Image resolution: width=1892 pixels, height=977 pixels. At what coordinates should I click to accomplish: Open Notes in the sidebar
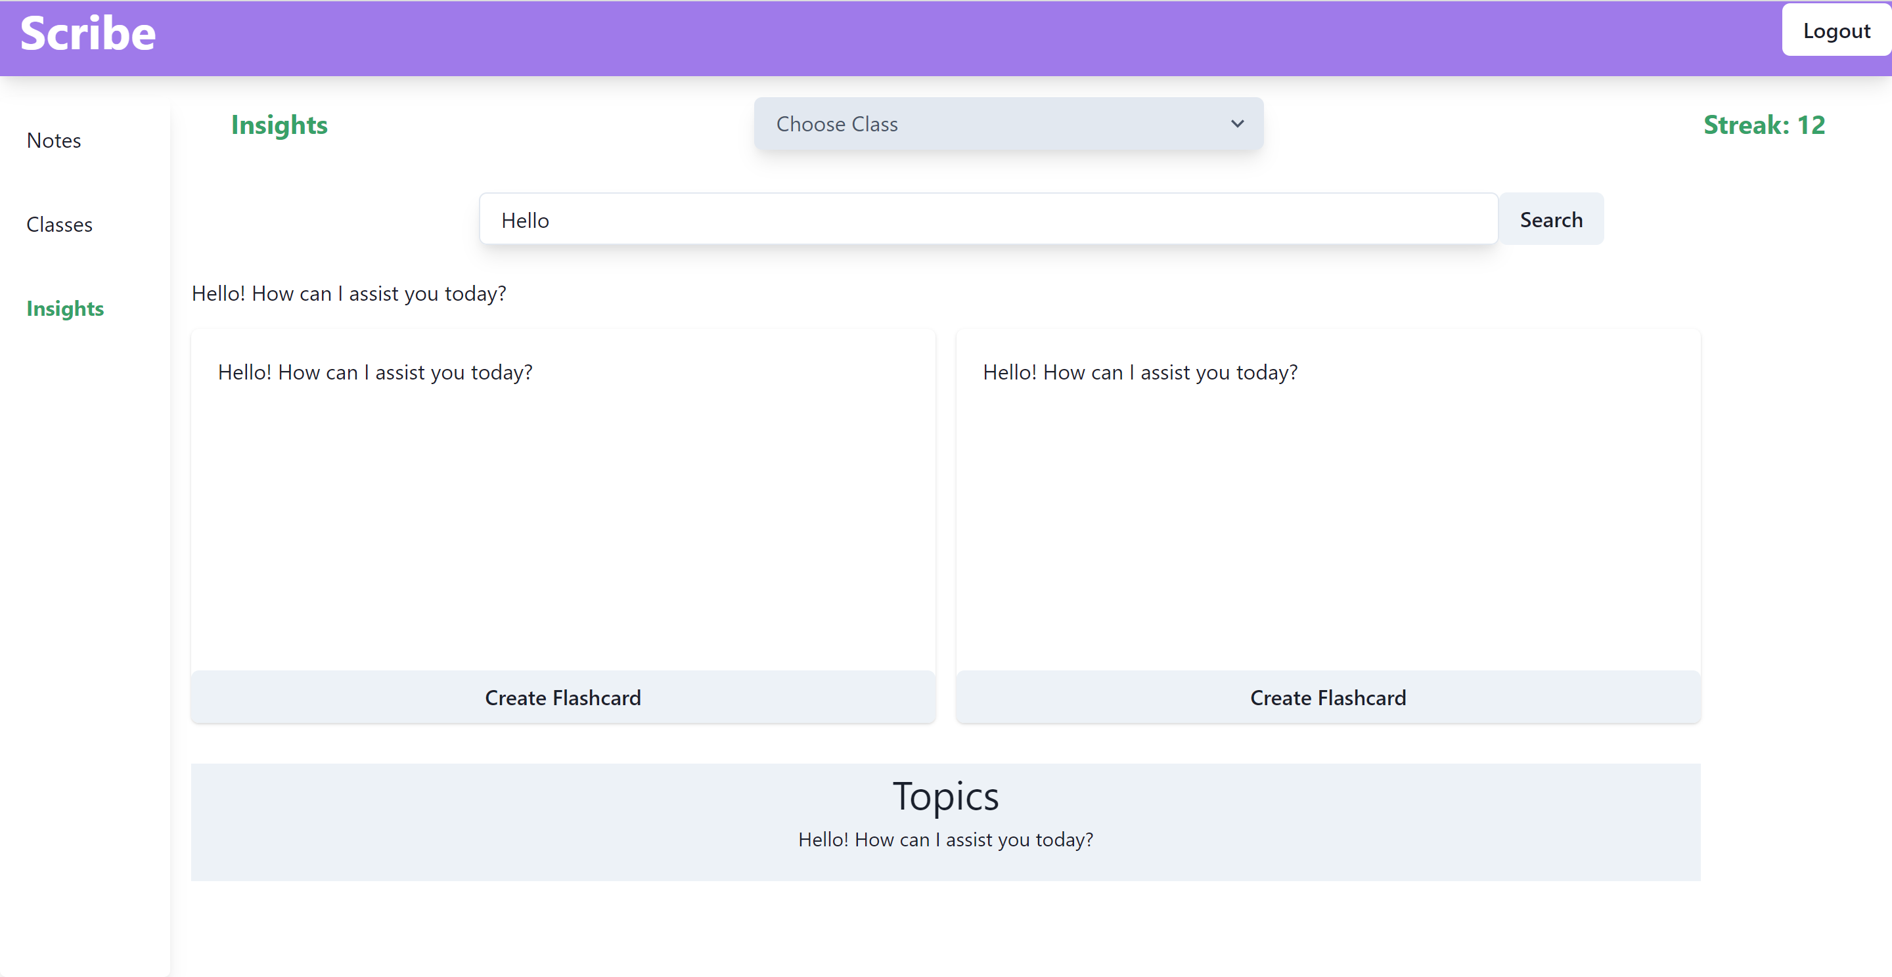54,141
